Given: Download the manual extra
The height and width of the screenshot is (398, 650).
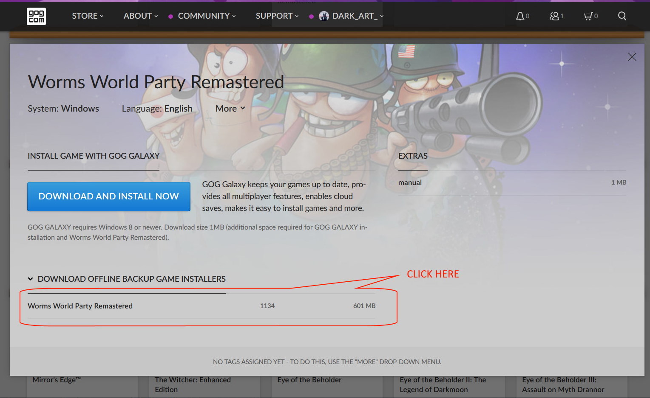Looking at the screenshot, I should pos(512,182).
